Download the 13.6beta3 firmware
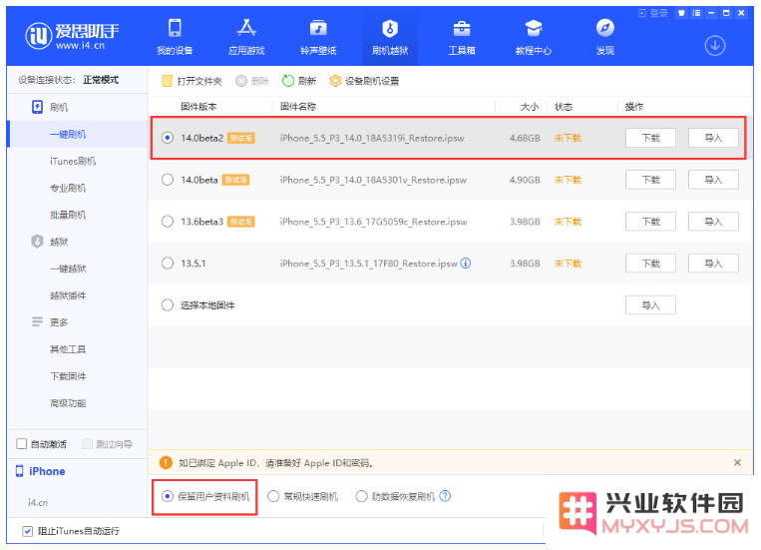Screen dimensions: 761x550 click(650, 222)
